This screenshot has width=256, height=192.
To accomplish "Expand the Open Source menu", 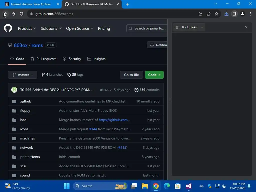I will click(80, 28).
